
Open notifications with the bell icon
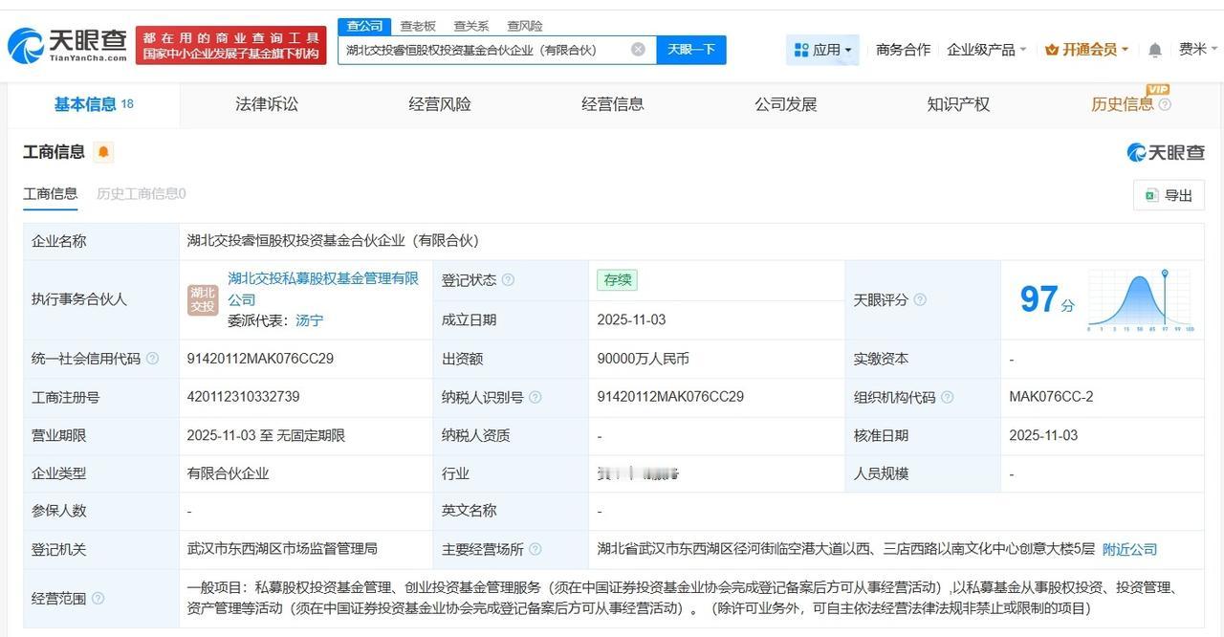(1155, 50)
